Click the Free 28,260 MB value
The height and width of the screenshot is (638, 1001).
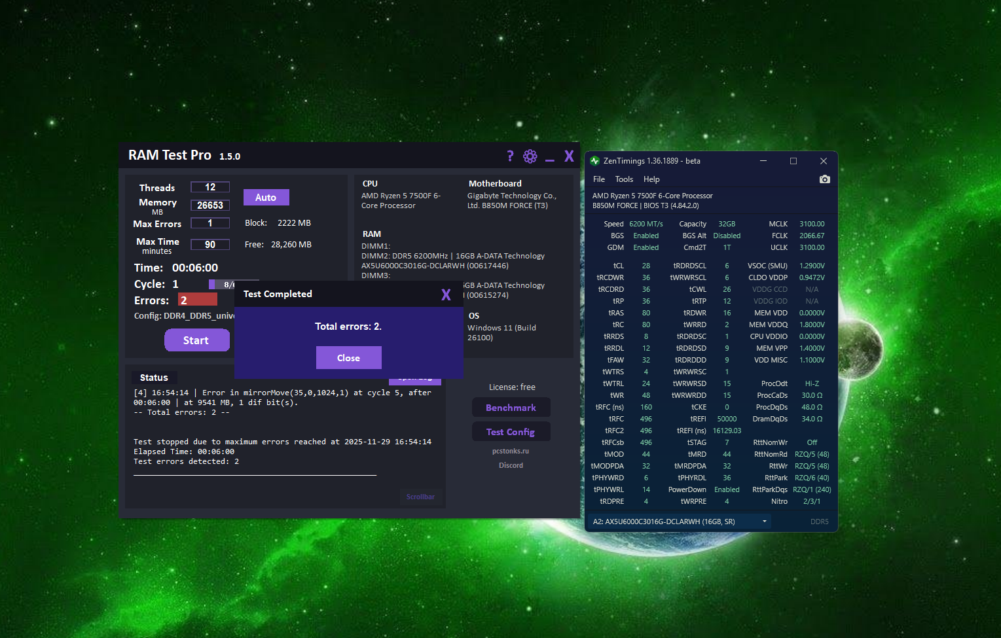[291, 245]
